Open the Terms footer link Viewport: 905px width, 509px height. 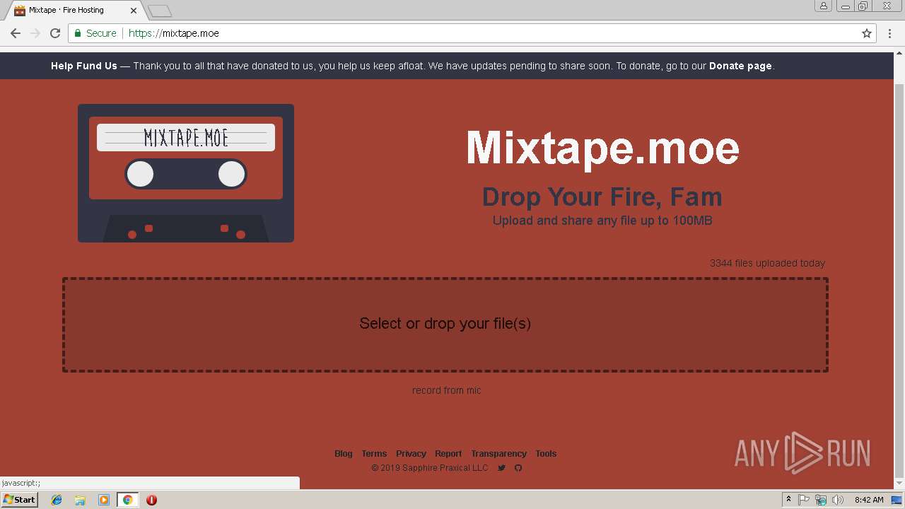[374, 454]
